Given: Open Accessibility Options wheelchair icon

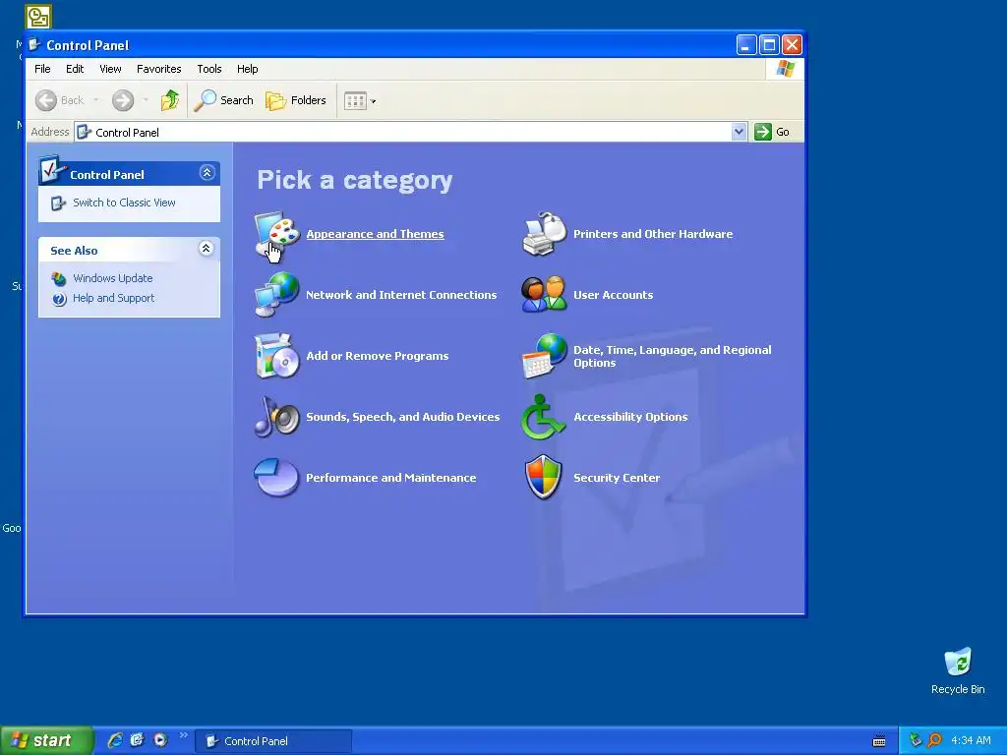Looking at the screenshot, I should [x=544, y=417].
